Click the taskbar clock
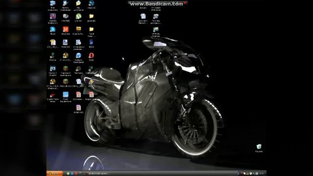Image resolution: width=313 pixels, height=176 pixels. click(x=262, y=174)
